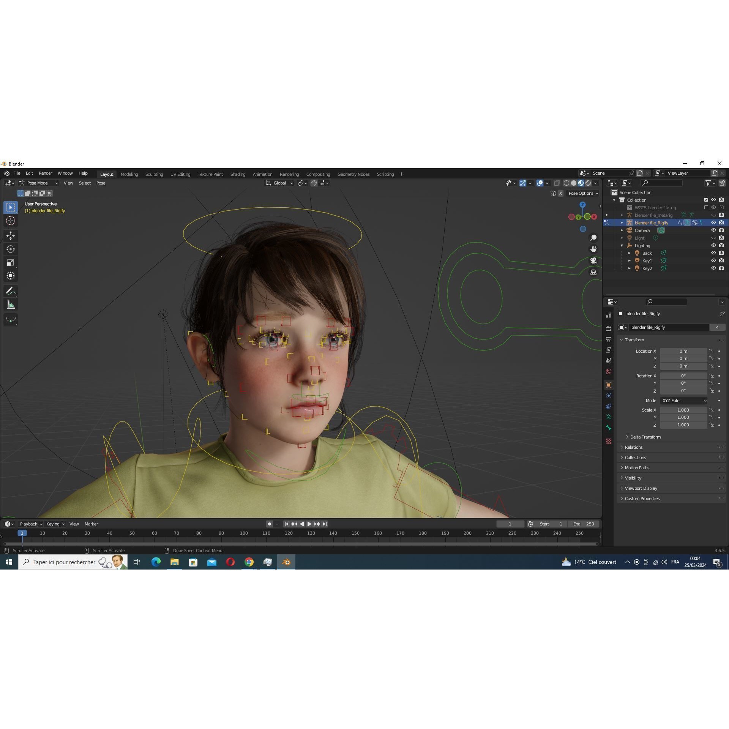Open the Armature data properties tab
The width and height of the screenshot is (729, 729).
pyautogui.click(x=609, y=417)
